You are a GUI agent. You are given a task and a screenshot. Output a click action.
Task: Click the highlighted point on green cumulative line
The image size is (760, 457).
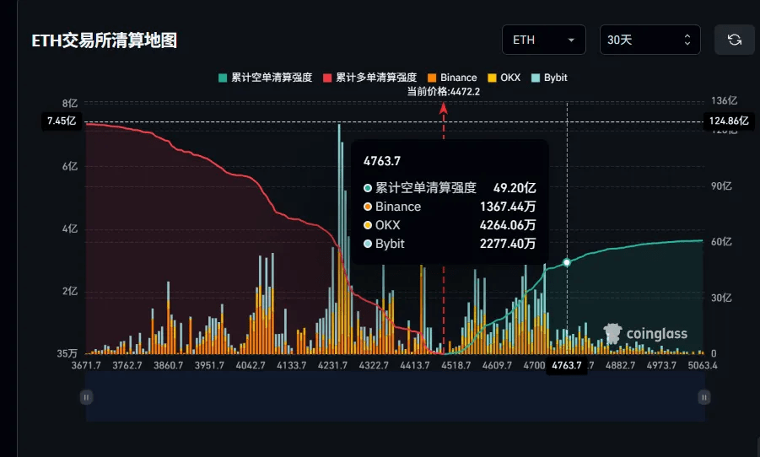(567, 262)
